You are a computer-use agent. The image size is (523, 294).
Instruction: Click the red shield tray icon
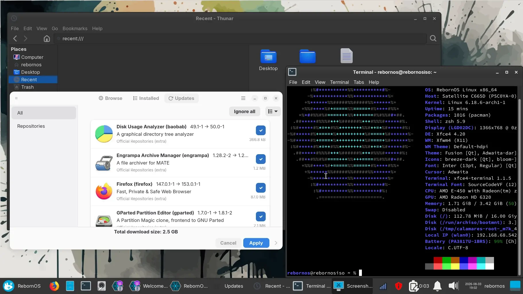tap(398, 286)
